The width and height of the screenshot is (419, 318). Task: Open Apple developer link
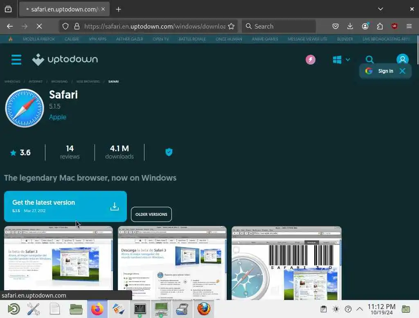(58, 117)
